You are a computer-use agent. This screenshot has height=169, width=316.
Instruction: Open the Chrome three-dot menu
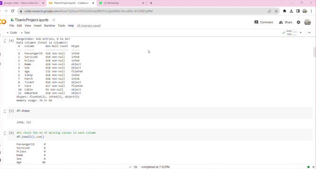pyautogui.click(x=311, y=11)
